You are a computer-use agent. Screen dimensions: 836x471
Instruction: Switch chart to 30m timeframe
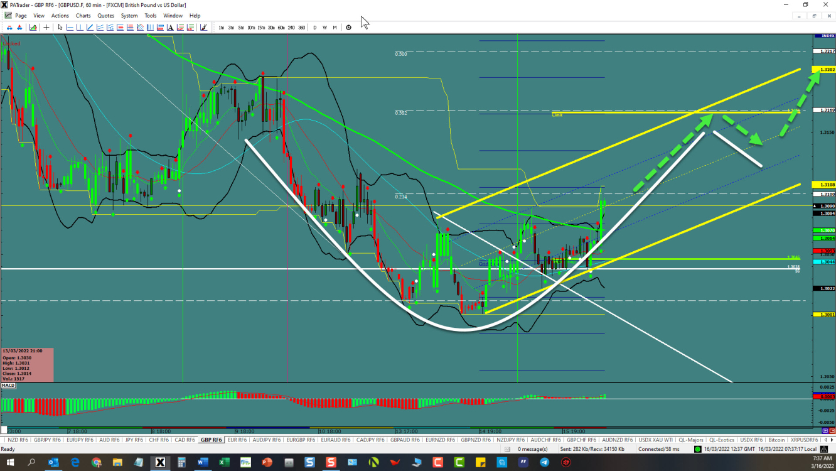coord(271,28)
